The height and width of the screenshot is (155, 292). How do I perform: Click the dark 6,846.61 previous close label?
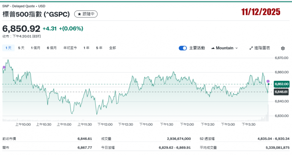click(281, 92)
